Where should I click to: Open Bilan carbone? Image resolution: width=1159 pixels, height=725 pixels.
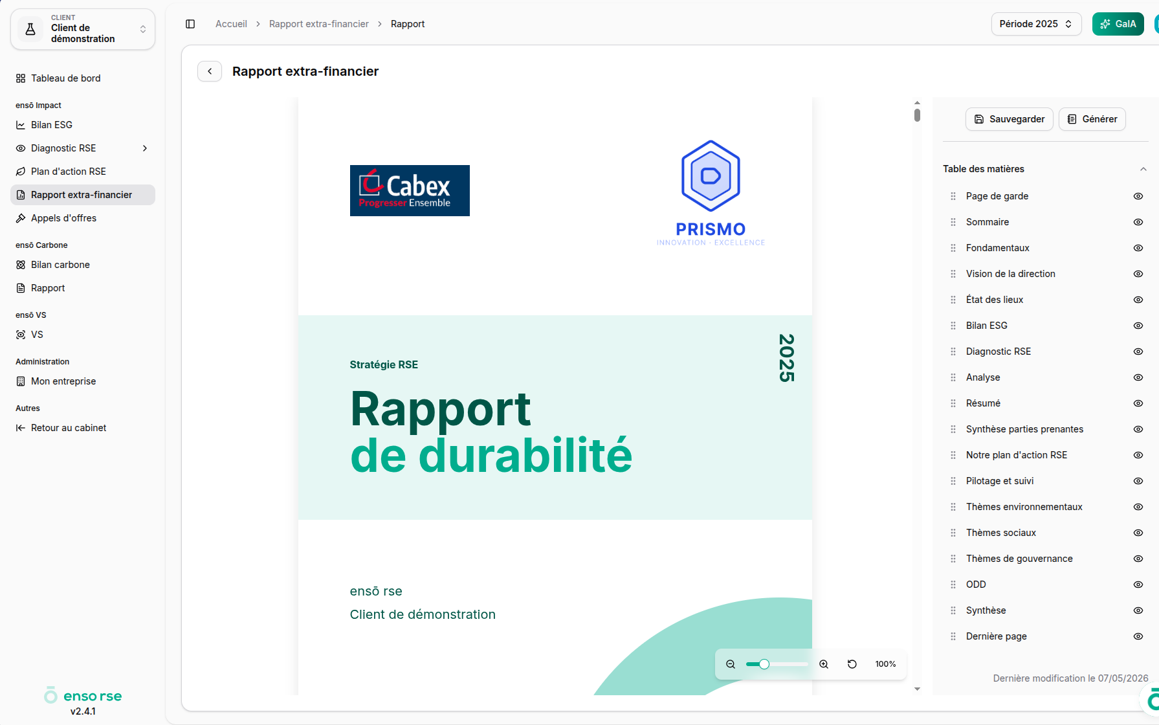pyautogui.click(x=83, y=265)
